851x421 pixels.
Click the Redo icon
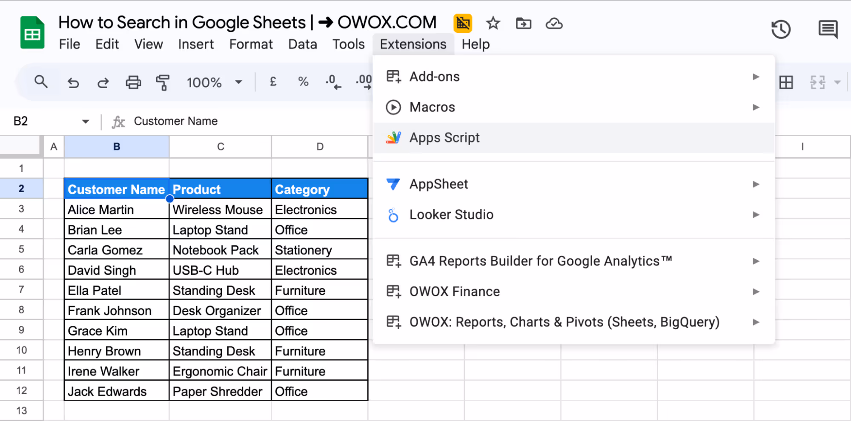point(103,82)
